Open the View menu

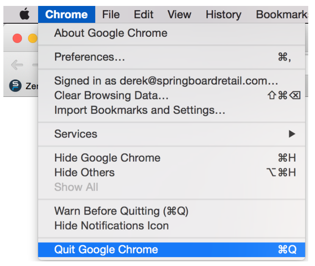(x=179, y=15)
